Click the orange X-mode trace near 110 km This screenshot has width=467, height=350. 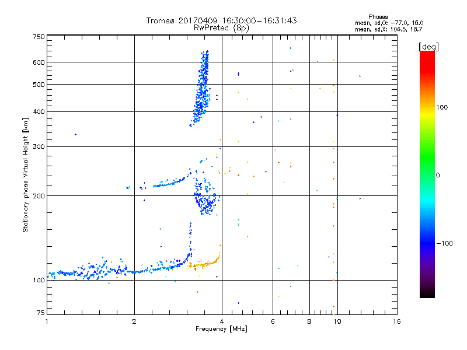pyautogui.click(x=205, y=263)
